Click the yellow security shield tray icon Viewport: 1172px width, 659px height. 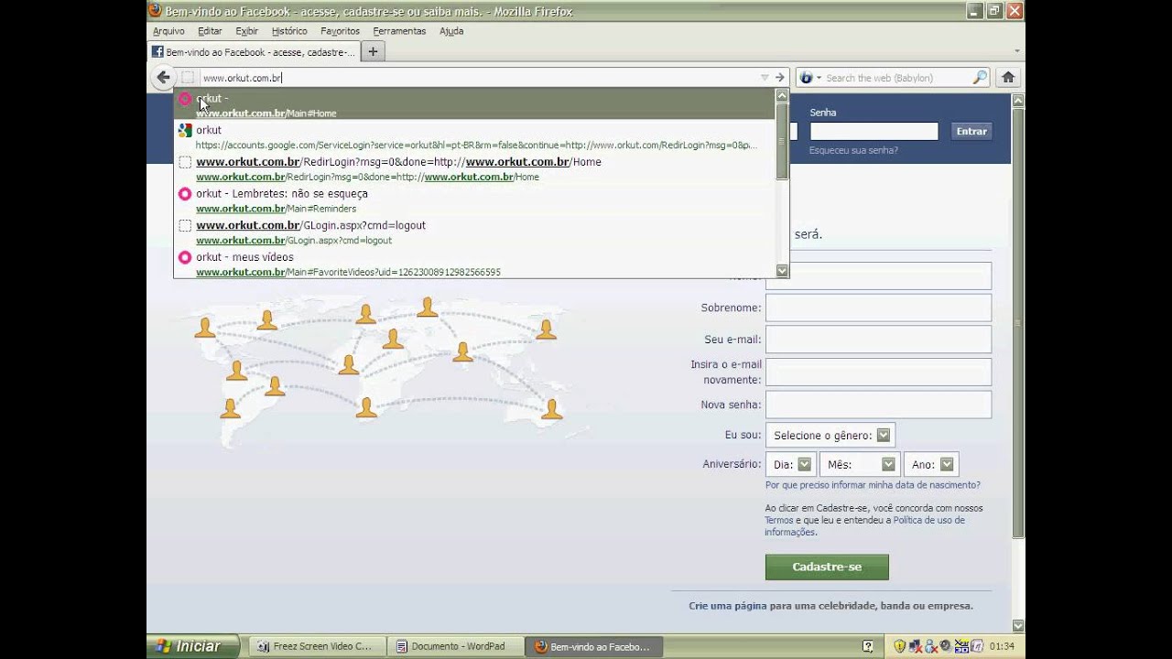tap(899, 646)
